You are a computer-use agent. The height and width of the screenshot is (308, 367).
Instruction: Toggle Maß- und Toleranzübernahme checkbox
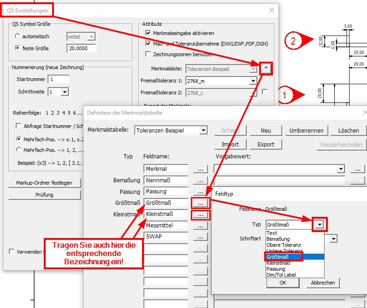click(148, 43)
